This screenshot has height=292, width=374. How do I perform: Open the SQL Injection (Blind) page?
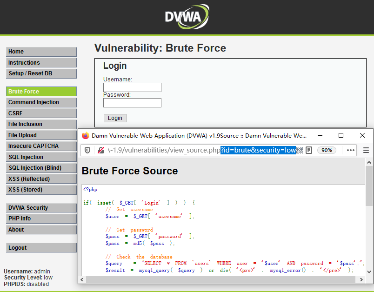41,168
